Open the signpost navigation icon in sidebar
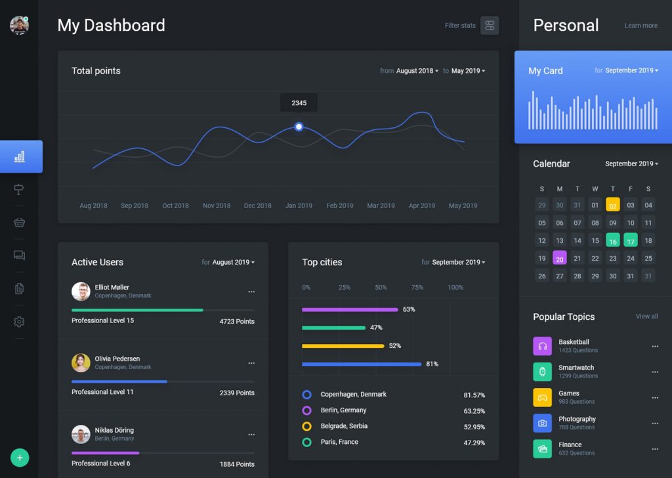The height and width of the screenshot is (478, 672). coord(19,189)
